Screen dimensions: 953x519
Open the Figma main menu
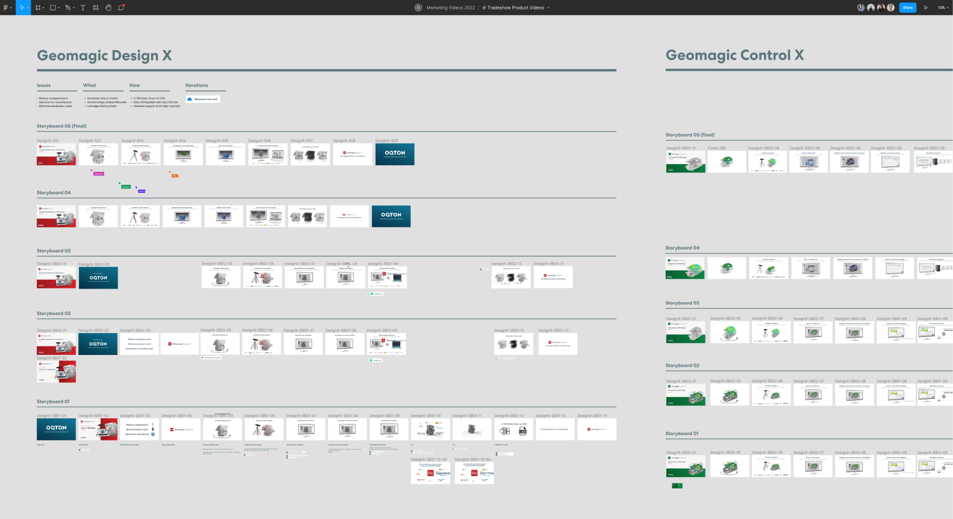[6, 7]
